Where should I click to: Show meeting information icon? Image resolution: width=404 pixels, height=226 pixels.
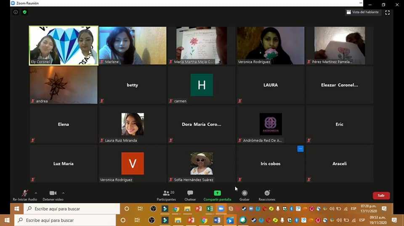pyautogui.click(x=16, y=12)
